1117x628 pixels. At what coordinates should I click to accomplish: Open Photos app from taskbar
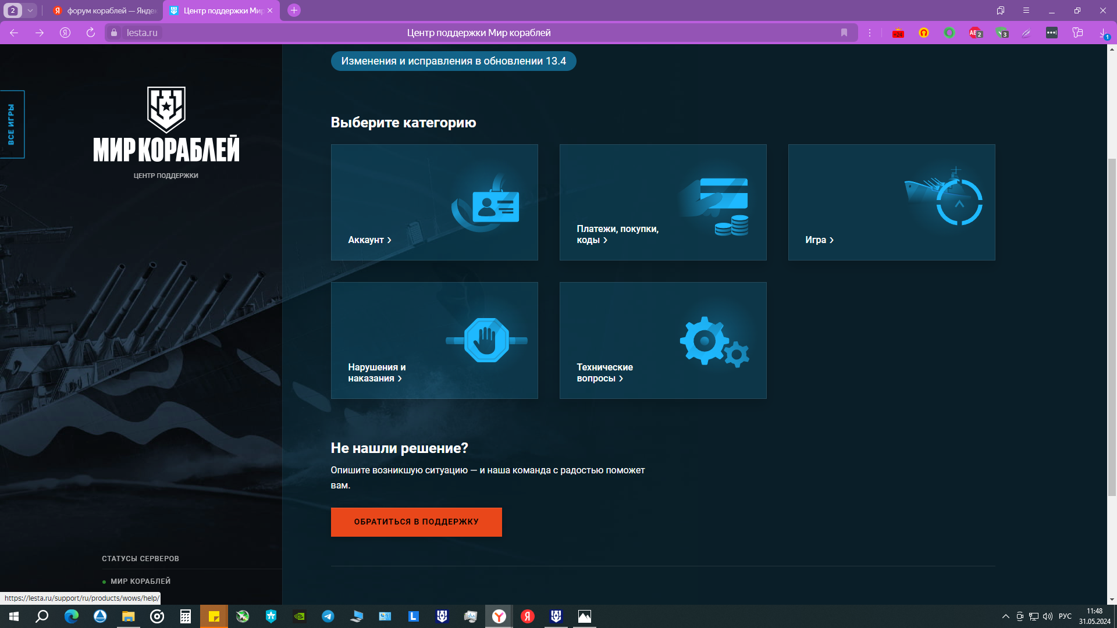585,616
